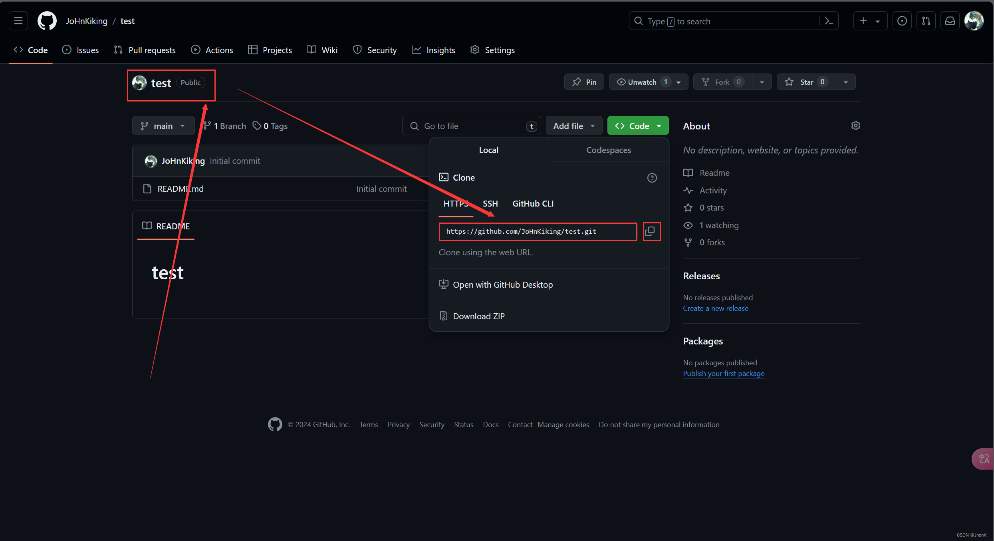Click the Activity pulse icon
The image size is (994, 541).
pyautogui.click(x=688, y=190)
